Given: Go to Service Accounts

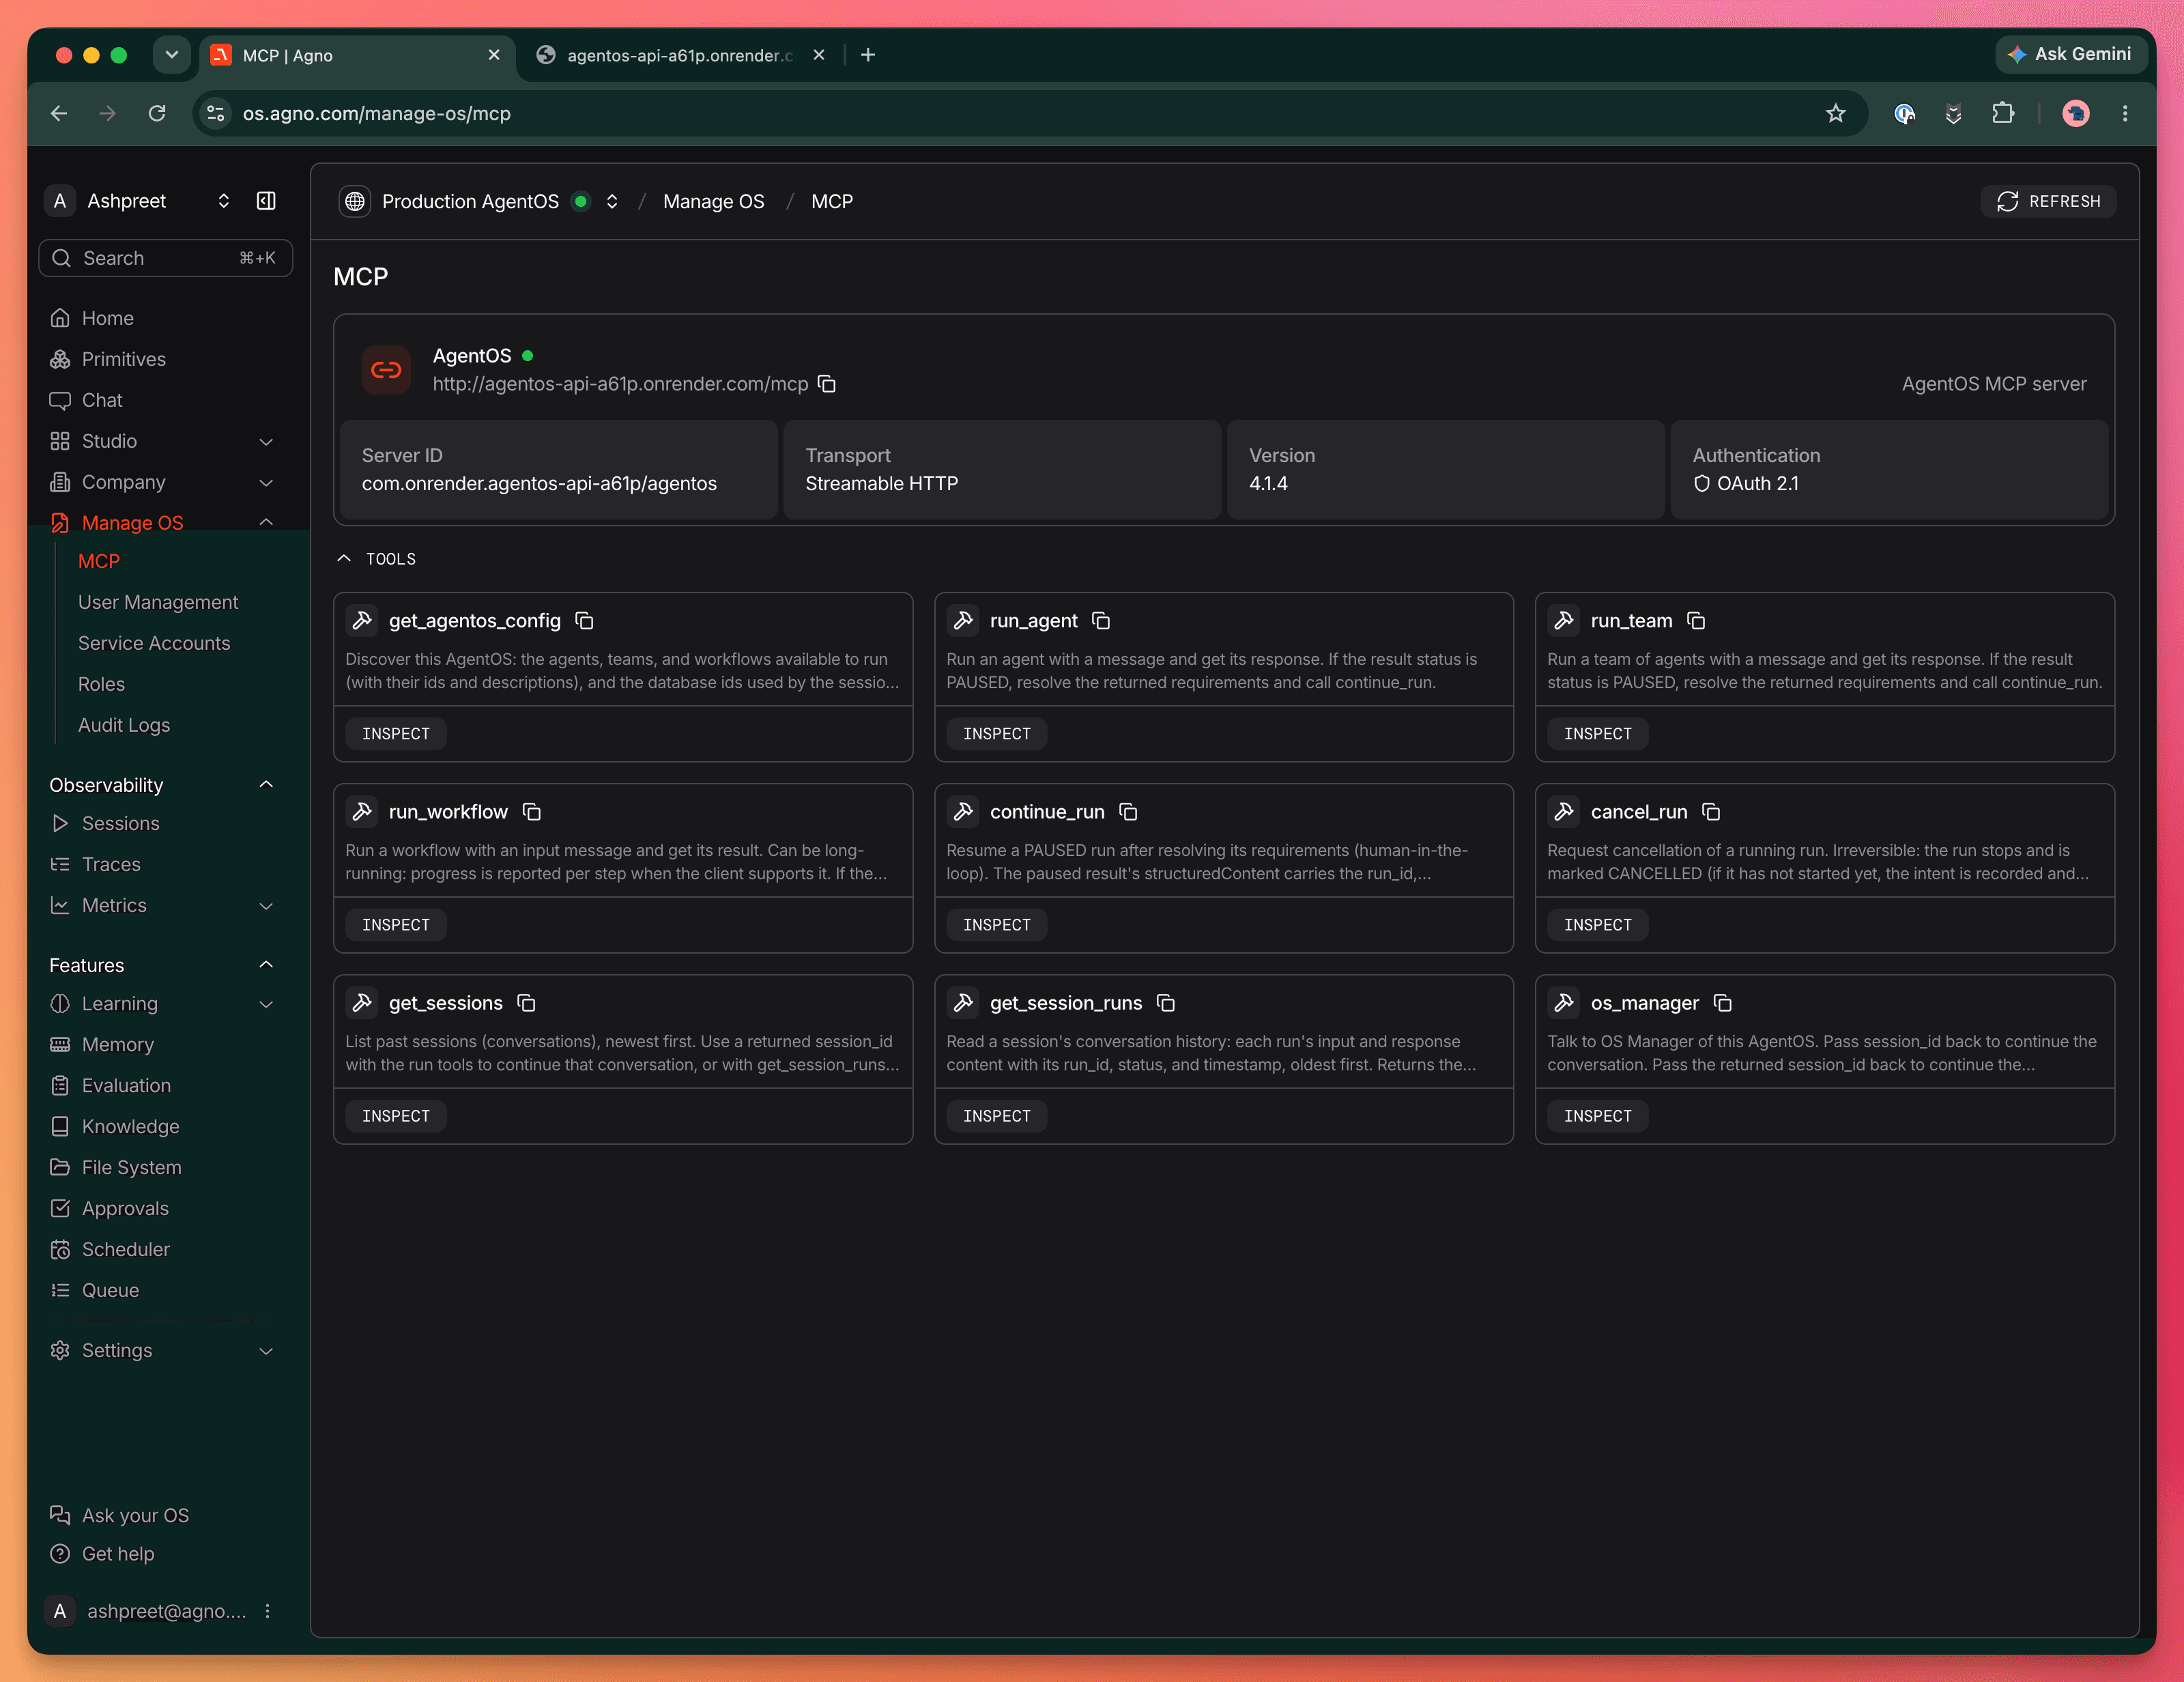Looking at the screenshot, I should (154, 643).
